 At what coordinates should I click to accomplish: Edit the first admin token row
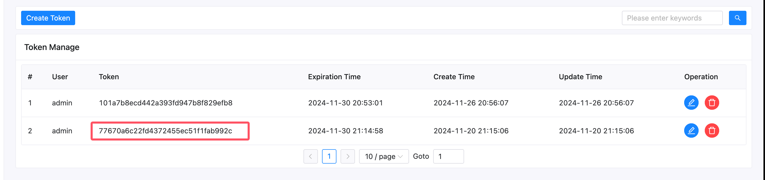(x=691, y=103)
